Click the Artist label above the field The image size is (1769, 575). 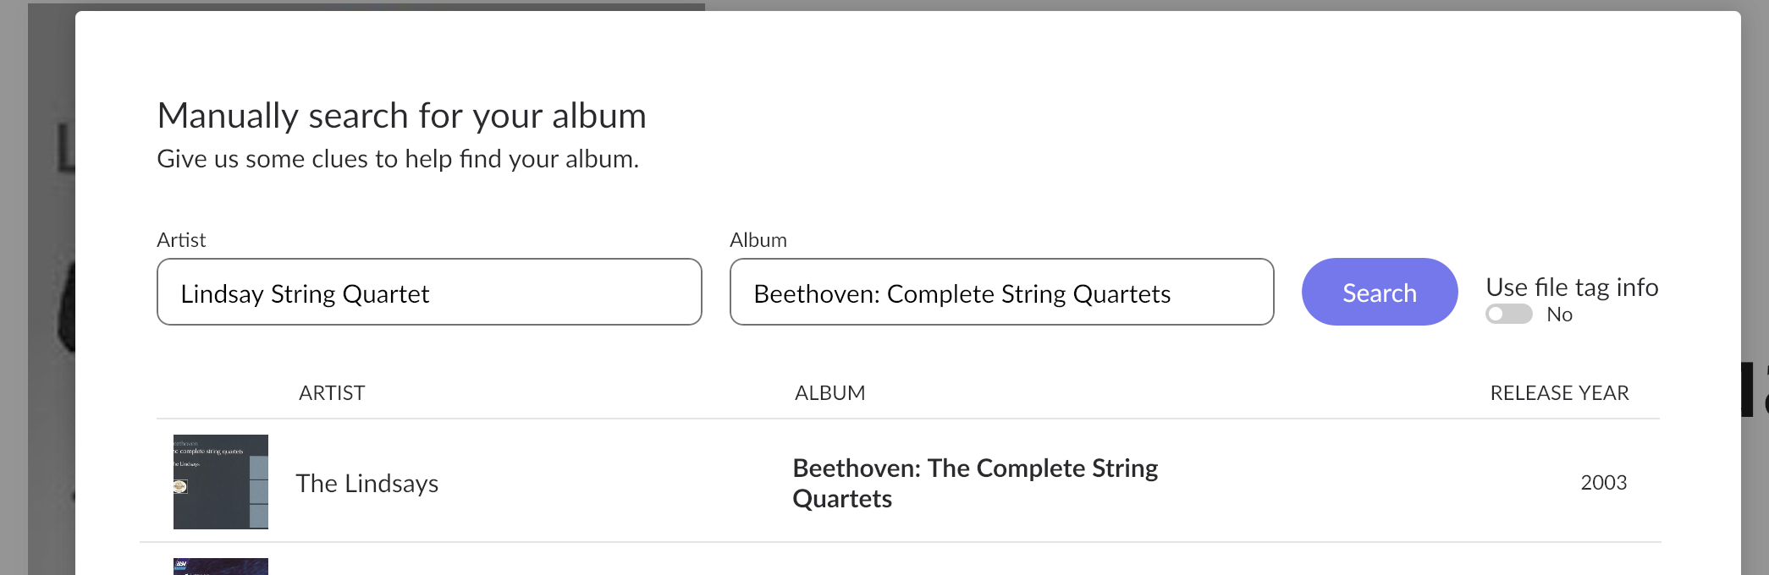181,240
